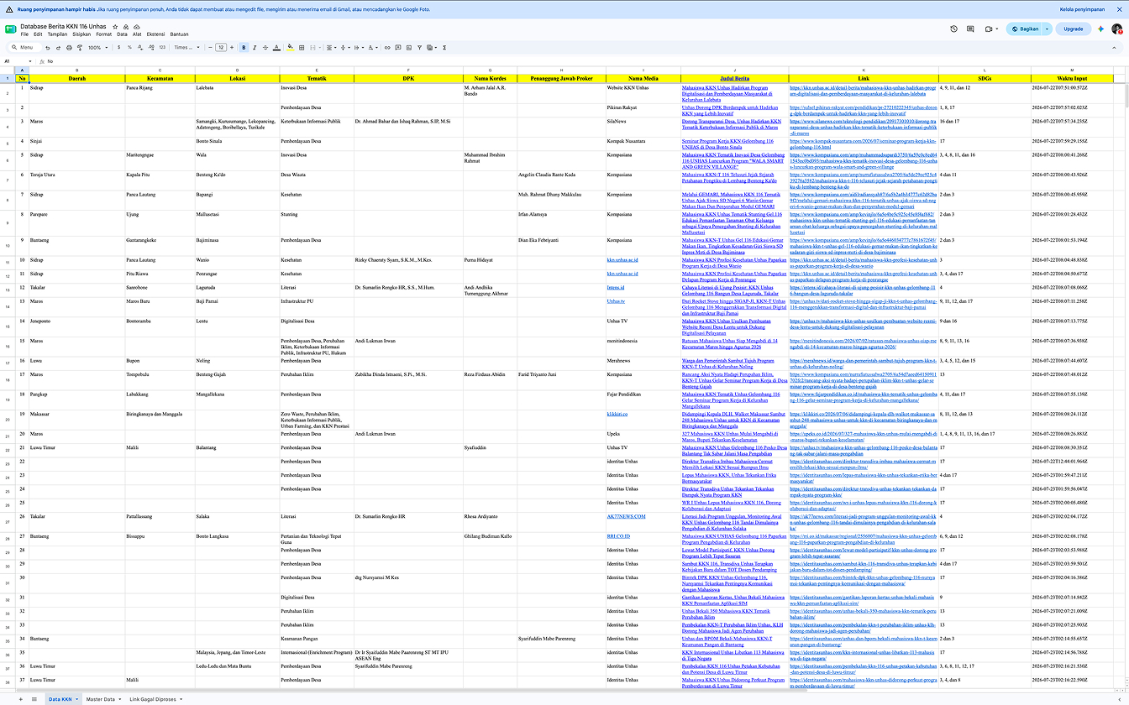
Task: Show all sheets list icon
Action: [x=34, y=698]
